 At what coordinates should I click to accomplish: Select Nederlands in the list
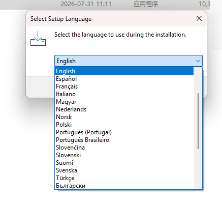[x=124, y=109]
